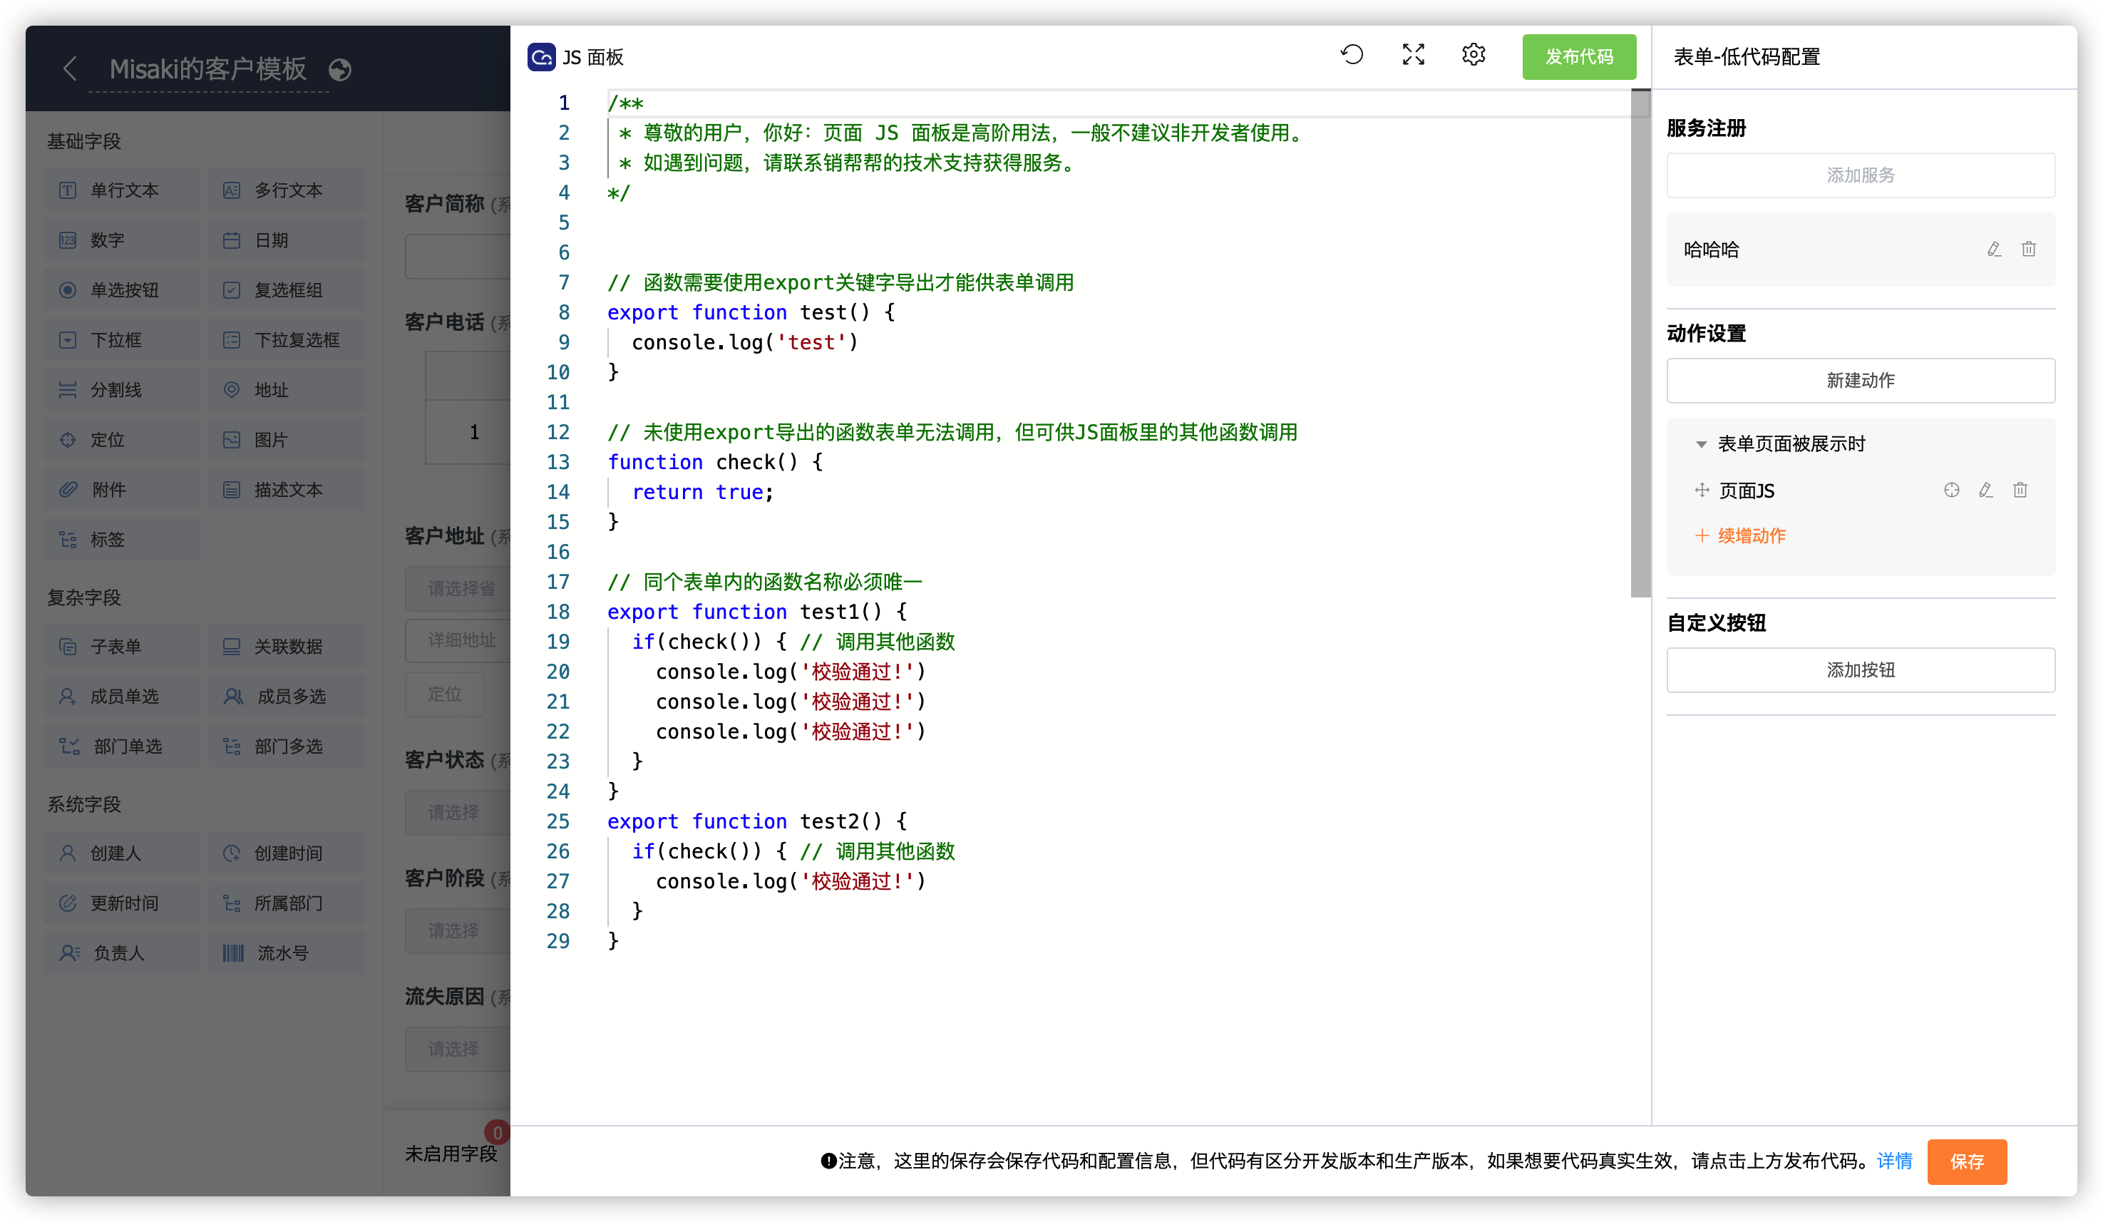Collapse the 表单页面被展示时 action group

point(1701,444)
